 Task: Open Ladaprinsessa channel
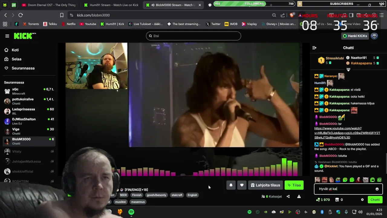click(x=29, y=111)
